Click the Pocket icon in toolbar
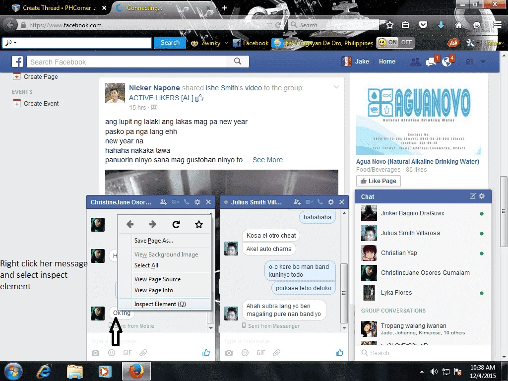The image size is (508, 381). pos(423,25)
